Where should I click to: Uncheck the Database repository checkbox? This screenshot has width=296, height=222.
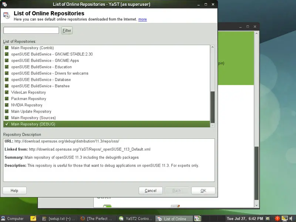pyautogui.click(x=7, y=80)
